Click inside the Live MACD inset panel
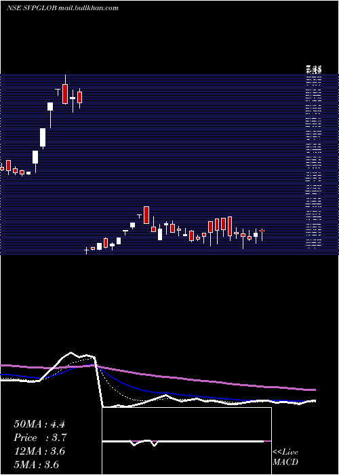This screenshot has width=339, height=475. click(186, 441)
